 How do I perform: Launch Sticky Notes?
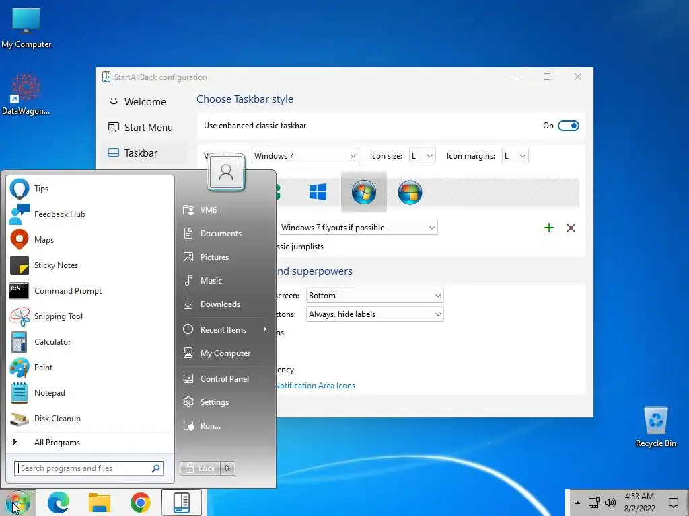90,265
